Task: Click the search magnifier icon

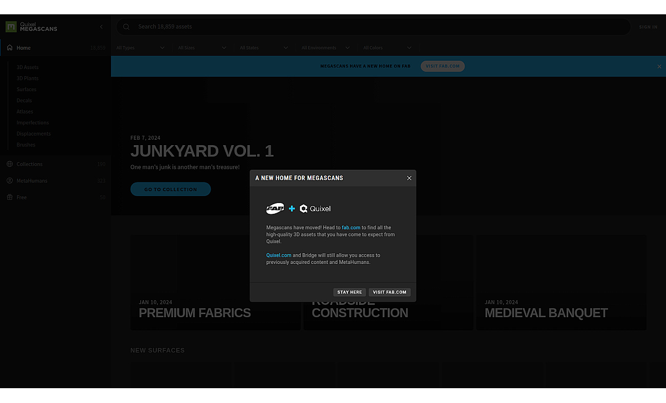Action: pos(127,27)
